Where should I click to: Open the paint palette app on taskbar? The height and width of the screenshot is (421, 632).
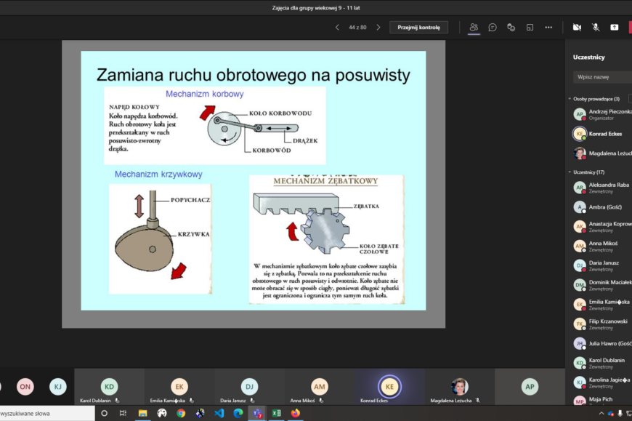click(161, 413)
